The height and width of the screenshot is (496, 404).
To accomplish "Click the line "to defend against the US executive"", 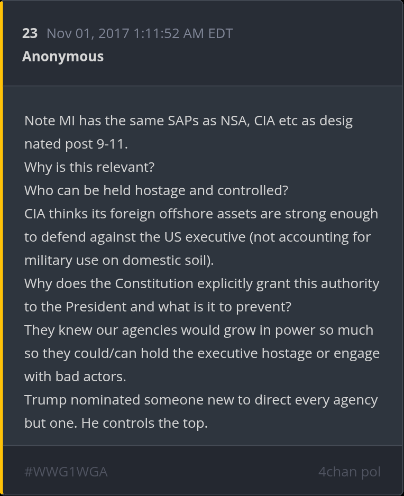I will [x=197, y=237].
